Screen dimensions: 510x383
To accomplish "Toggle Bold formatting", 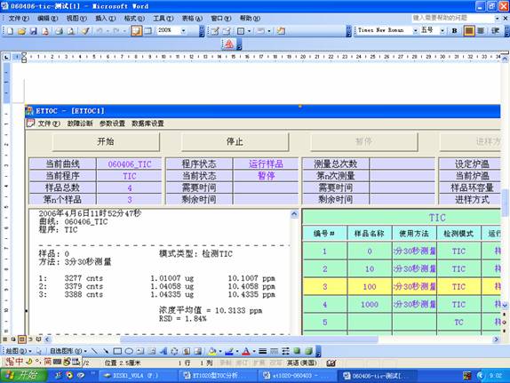I will pos(454,31).
